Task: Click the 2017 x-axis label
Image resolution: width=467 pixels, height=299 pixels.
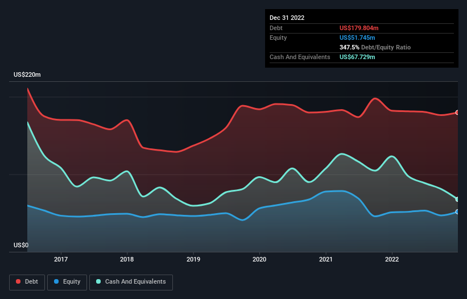Action: [x=61, y=259]
